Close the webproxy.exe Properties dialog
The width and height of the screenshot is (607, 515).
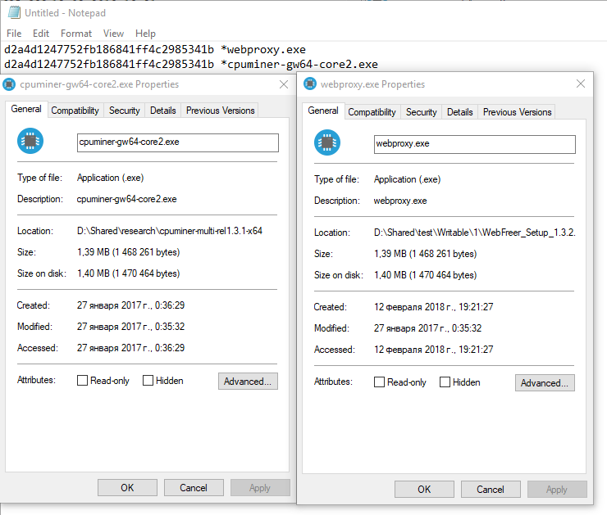pos(581,84)
